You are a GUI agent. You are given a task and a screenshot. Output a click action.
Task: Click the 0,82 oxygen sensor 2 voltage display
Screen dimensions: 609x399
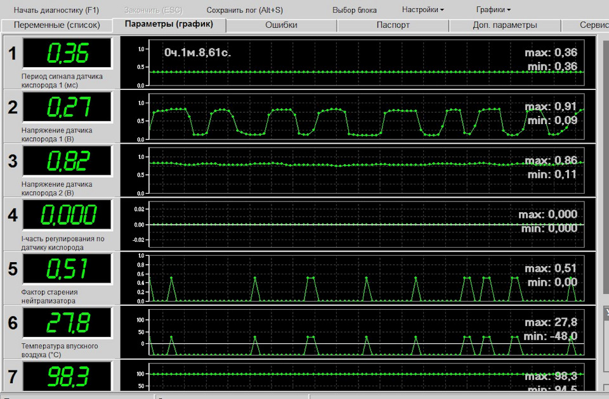click(68, 161)
